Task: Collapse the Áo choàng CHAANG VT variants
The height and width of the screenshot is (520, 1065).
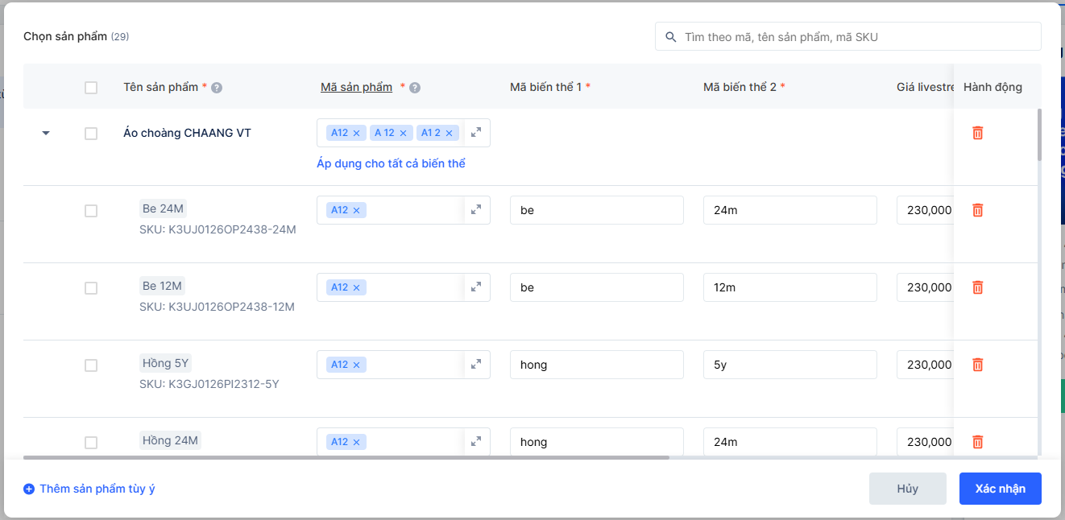Action: point(46,134)
